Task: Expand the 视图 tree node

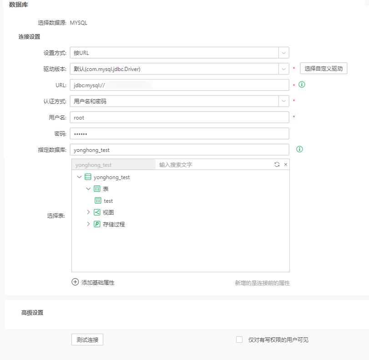Action: coord(88,212)
